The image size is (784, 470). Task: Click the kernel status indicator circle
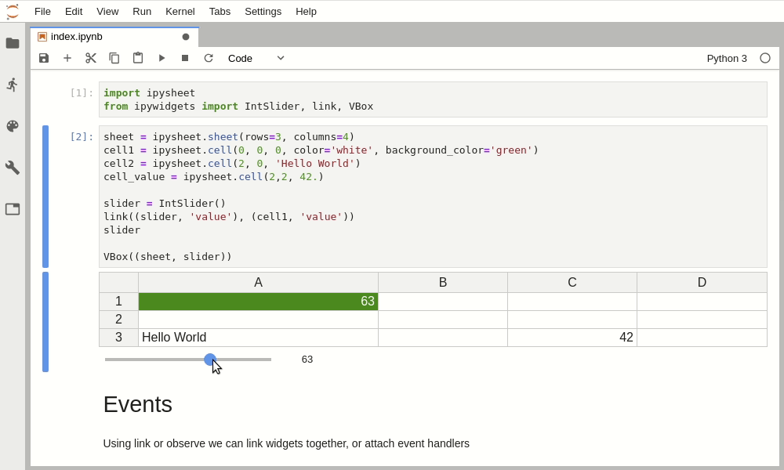pyautogui.click(x=765, y=58)
